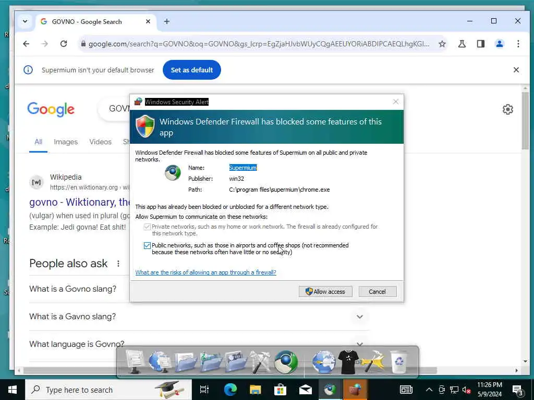This screenshot has height=400, width=534.
Task: Open the music folder in dock
Action: point(210,362)
